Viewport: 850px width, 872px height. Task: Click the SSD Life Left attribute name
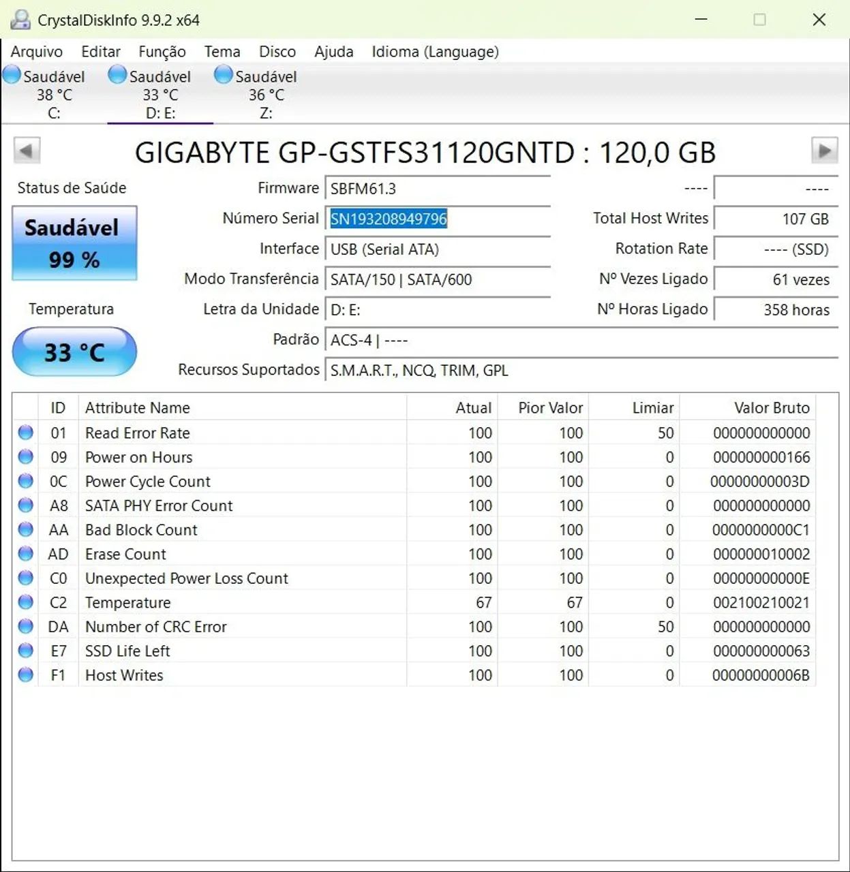[x=127, y=651]
